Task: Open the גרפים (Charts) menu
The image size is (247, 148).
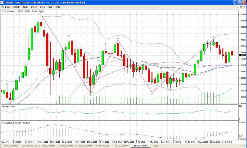Action: click(x=34, y=6)
